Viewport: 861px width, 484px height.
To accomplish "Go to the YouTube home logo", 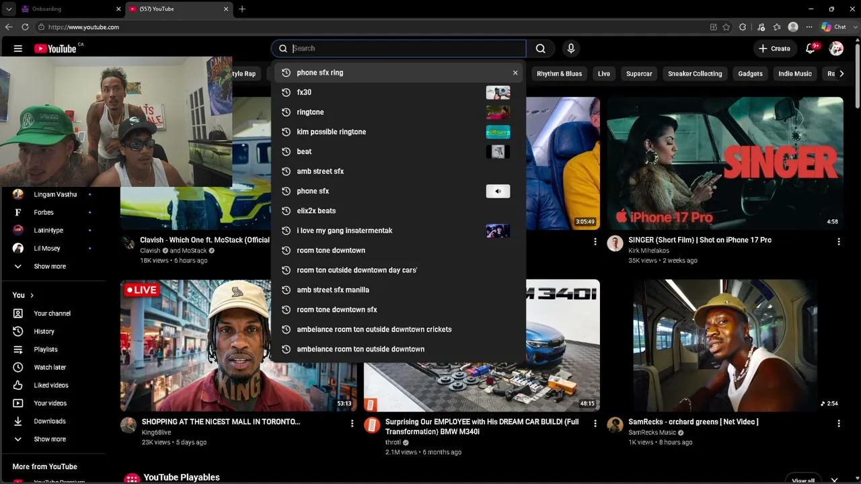I will [55, 48].
